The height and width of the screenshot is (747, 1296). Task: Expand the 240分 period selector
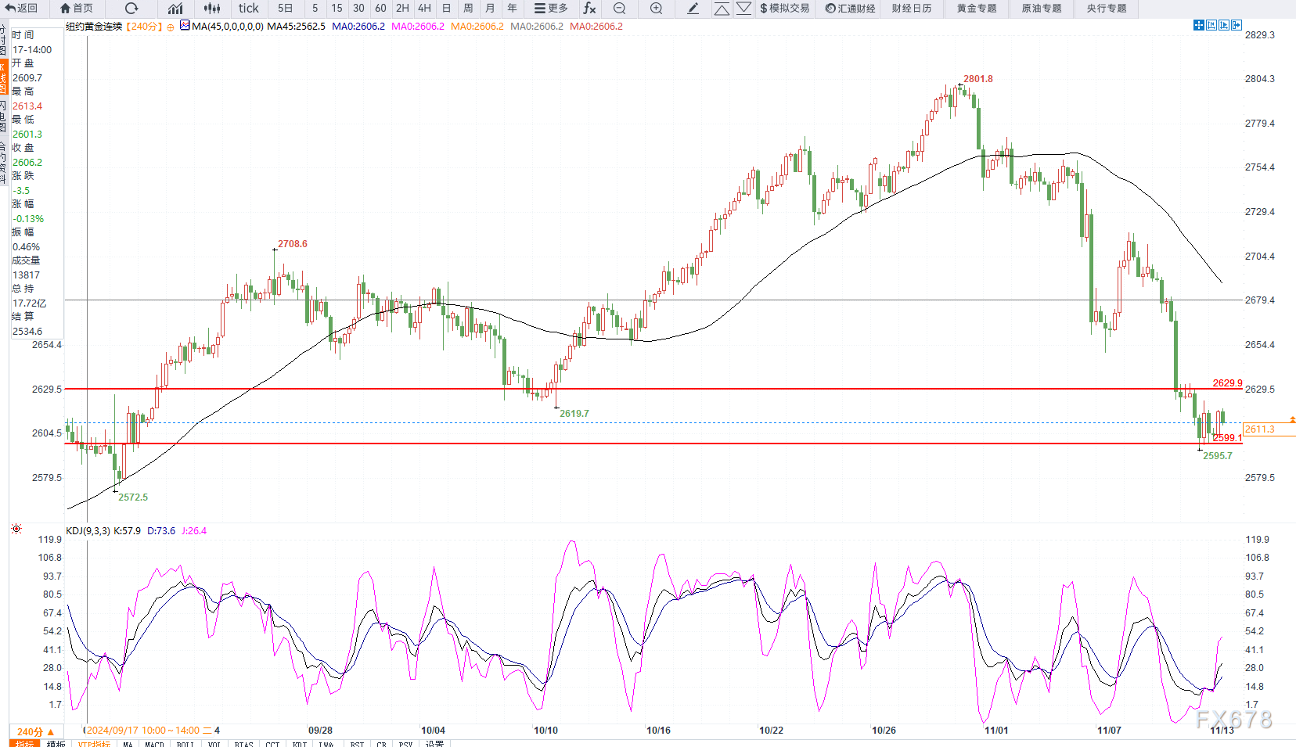tap(35, 731)
